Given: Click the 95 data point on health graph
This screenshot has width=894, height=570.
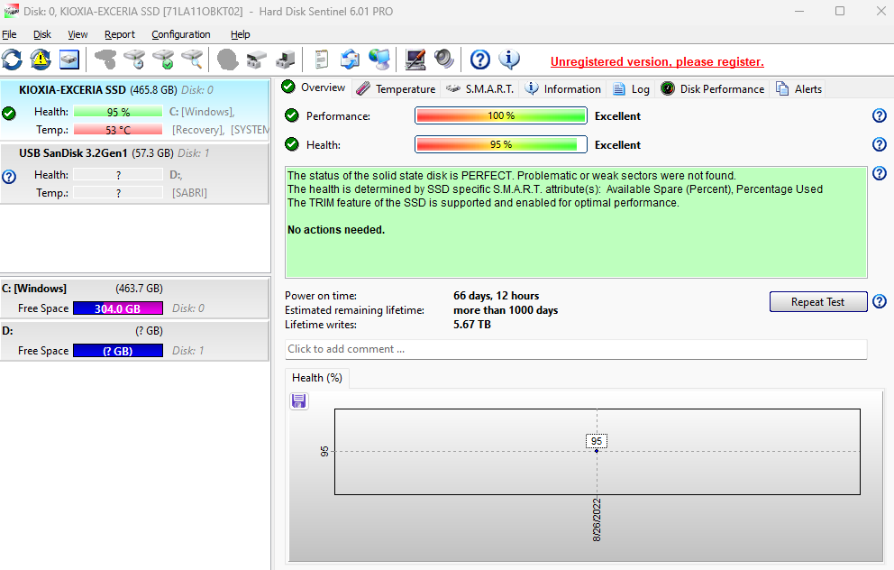Looking at the screenshot, I should (597, 451).
